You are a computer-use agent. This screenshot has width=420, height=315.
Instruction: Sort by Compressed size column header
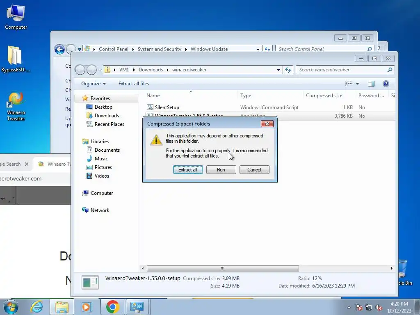coord(329,95)
